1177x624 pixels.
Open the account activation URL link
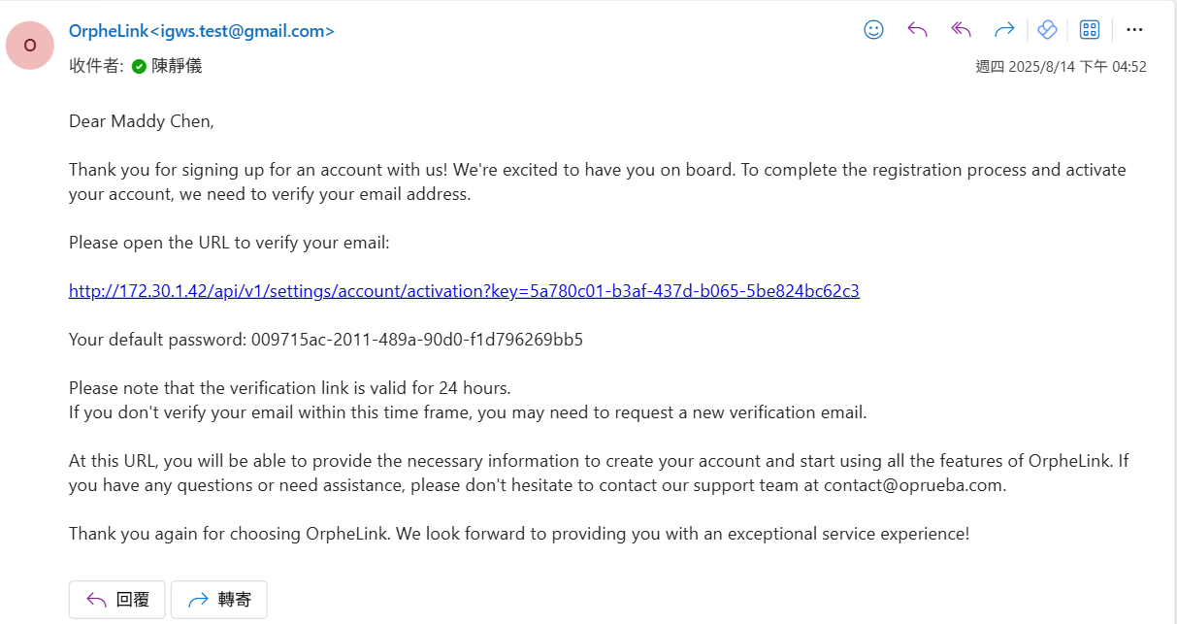[x=464, y=291]
